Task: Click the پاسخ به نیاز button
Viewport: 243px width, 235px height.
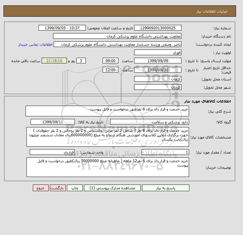Action: (165, 188)
